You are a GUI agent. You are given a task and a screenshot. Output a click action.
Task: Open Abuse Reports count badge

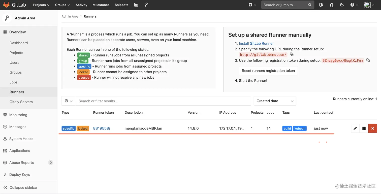click(x=51, y=163)
